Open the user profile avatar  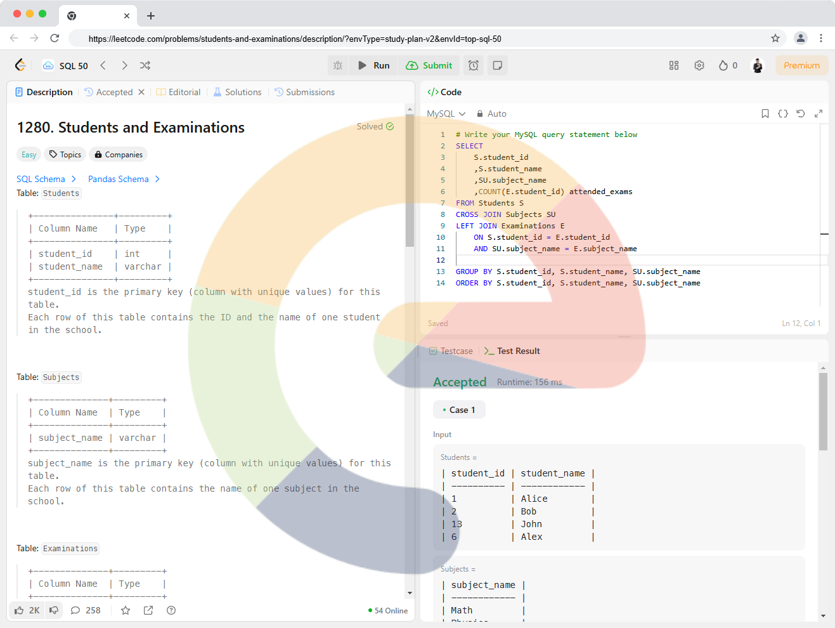(758, 65)
